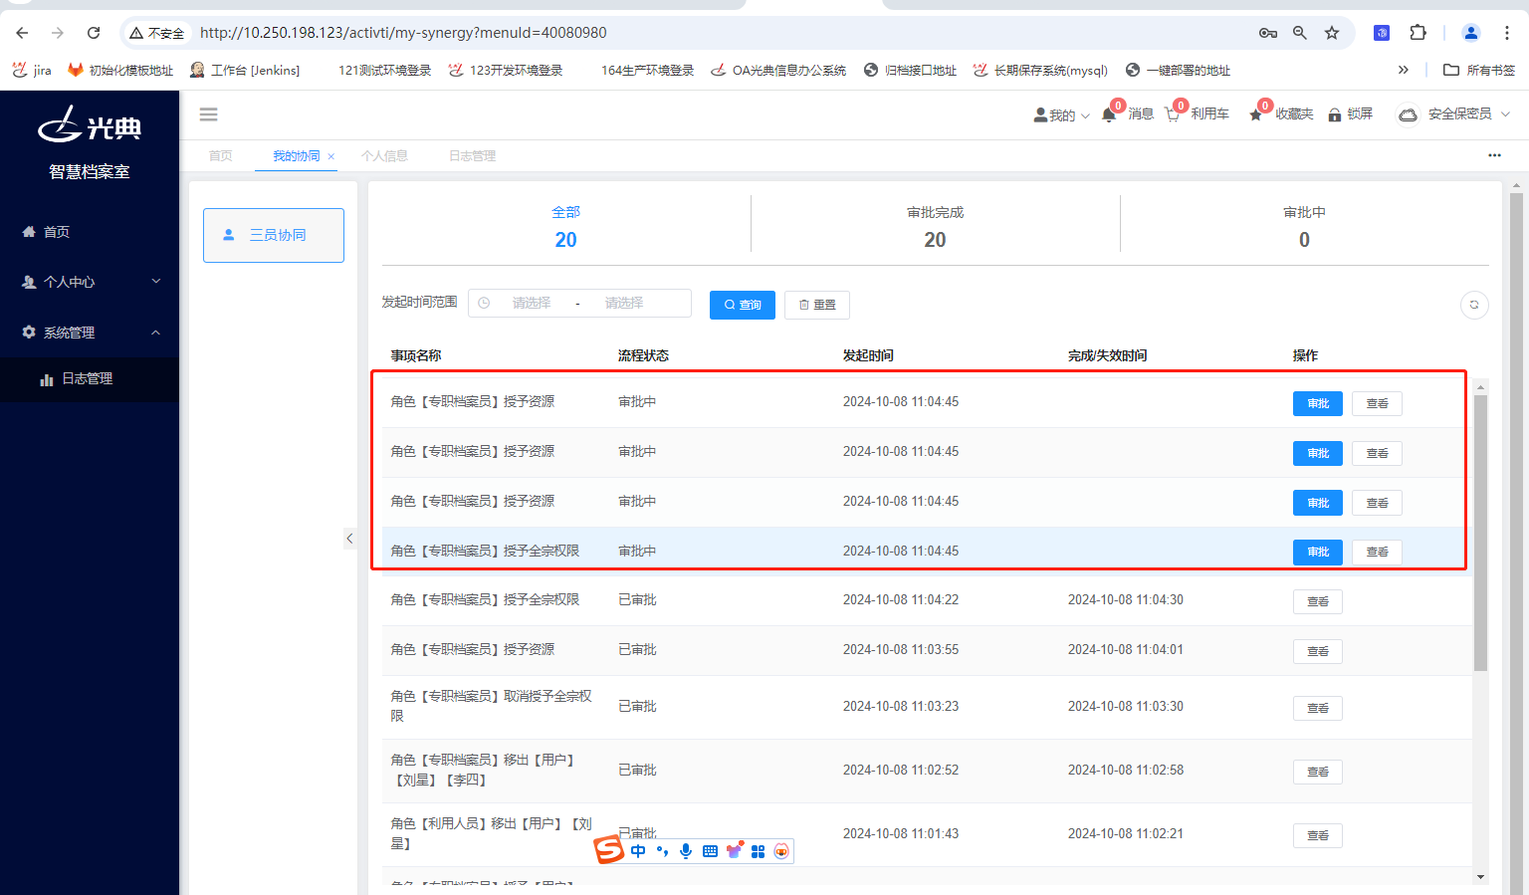This screenshot has height=895, width=1529.
Task: Go back with browser back arrow
Action: 22,33
